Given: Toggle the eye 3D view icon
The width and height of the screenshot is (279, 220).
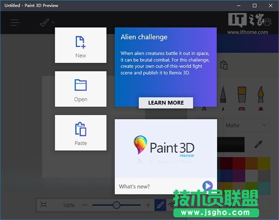Looking at the screenshot, I should 171,205.
